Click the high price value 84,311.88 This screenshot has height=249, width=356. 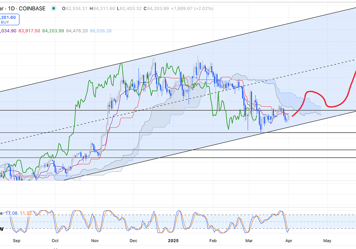pos(103,9)
